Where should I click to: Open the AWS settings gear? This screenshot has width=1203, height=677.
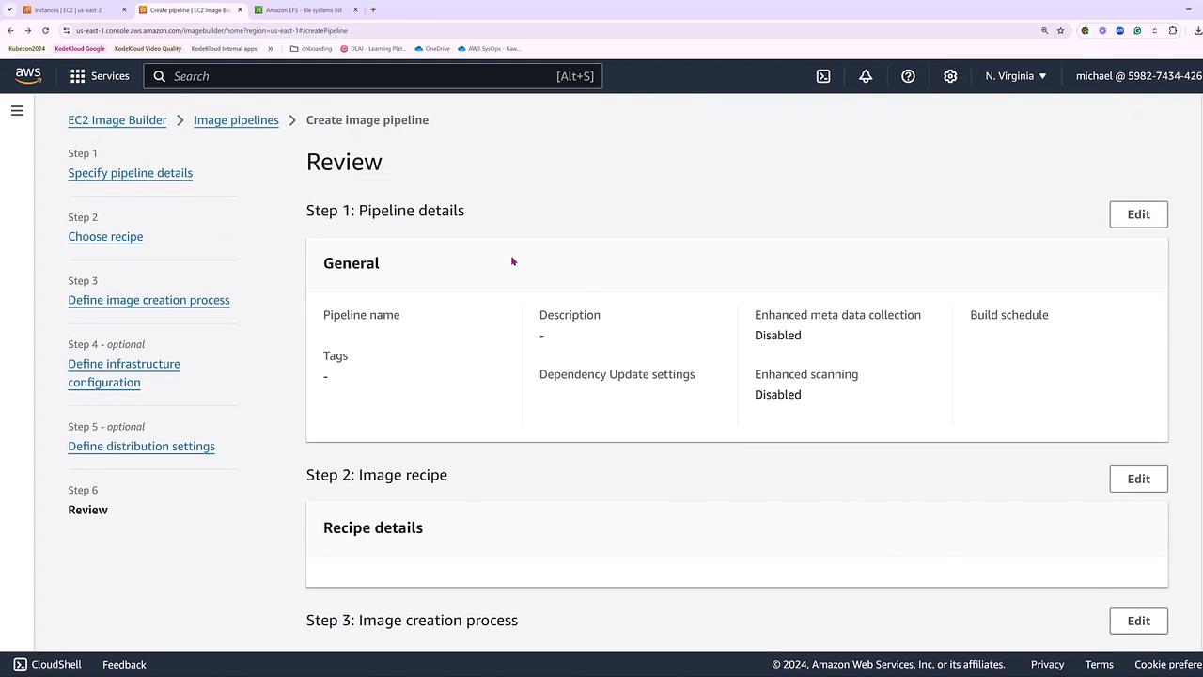coord(950,76)
